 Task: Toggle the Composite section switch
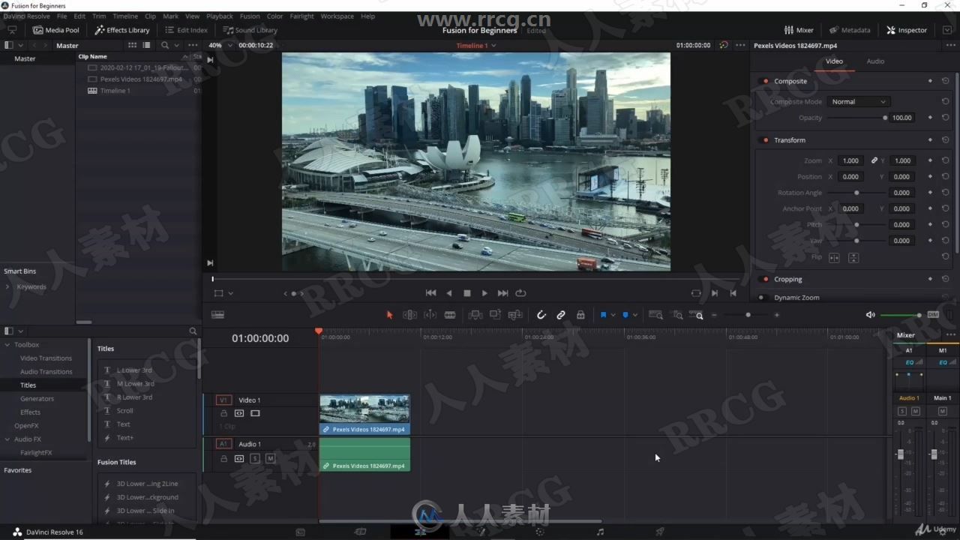pos(765,81)
